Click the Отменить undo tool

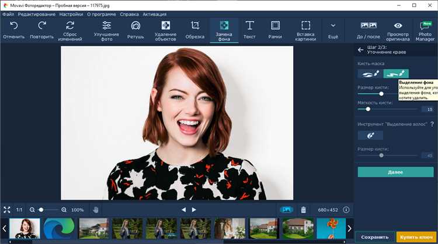(13, 30)
